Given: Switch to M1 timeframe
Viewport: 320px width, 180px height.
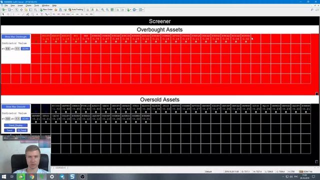Looking at the screenshot, I should [54, 14].
